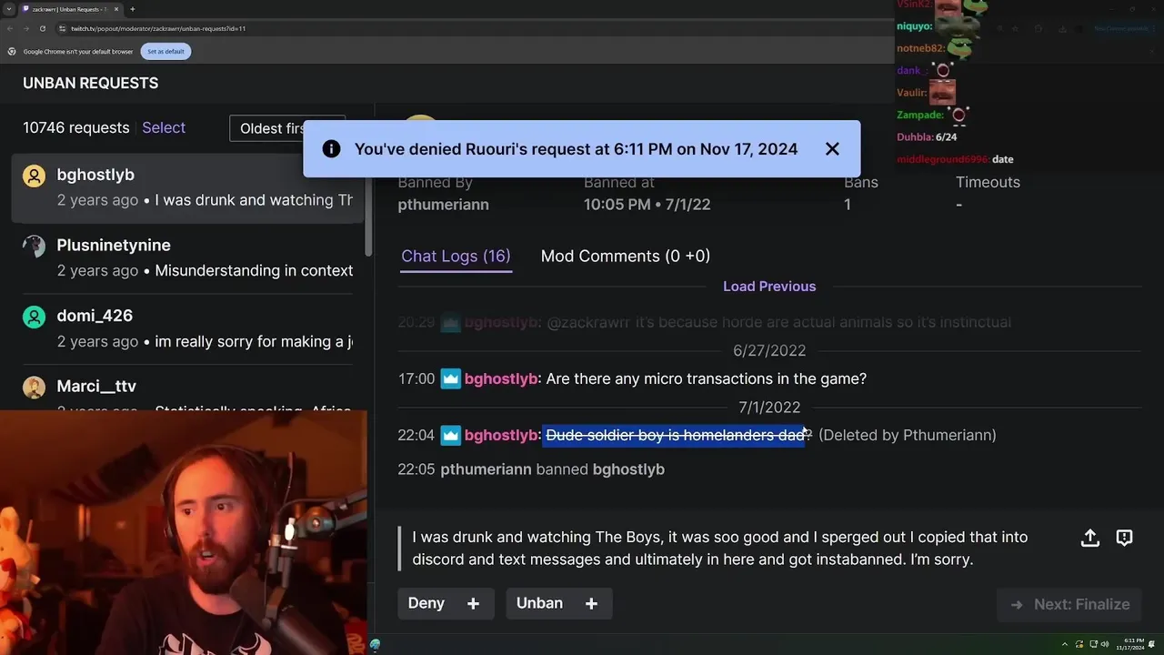The height and width of the screenshot is (655, 1164).
Task: Click Next: Finalize button
Action: tap(1069, 604)
